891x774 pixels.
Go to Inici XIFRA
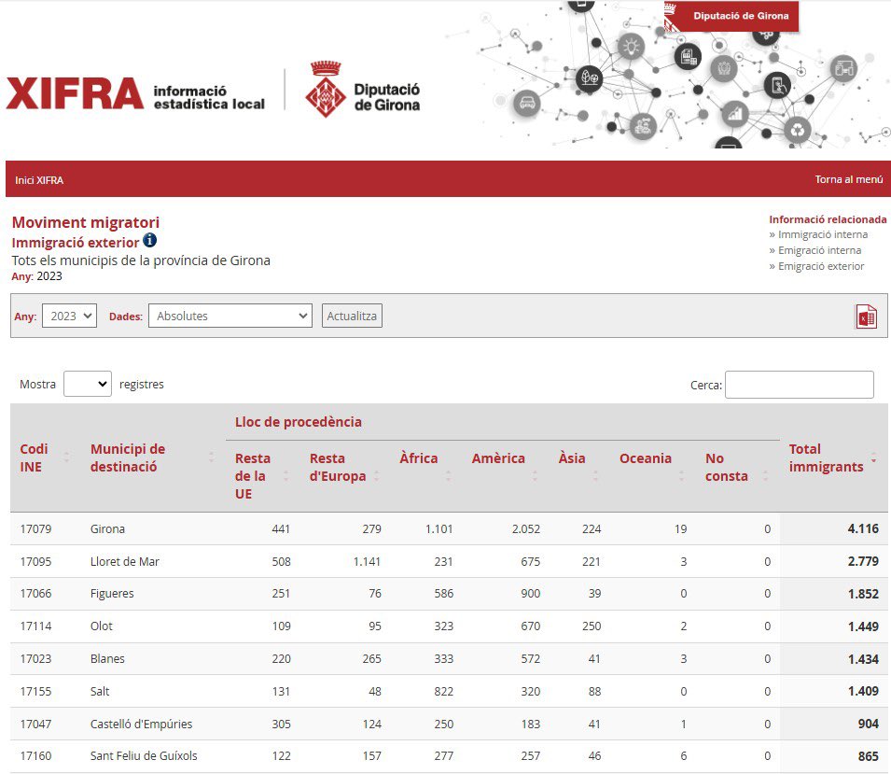tap(39, 180)
